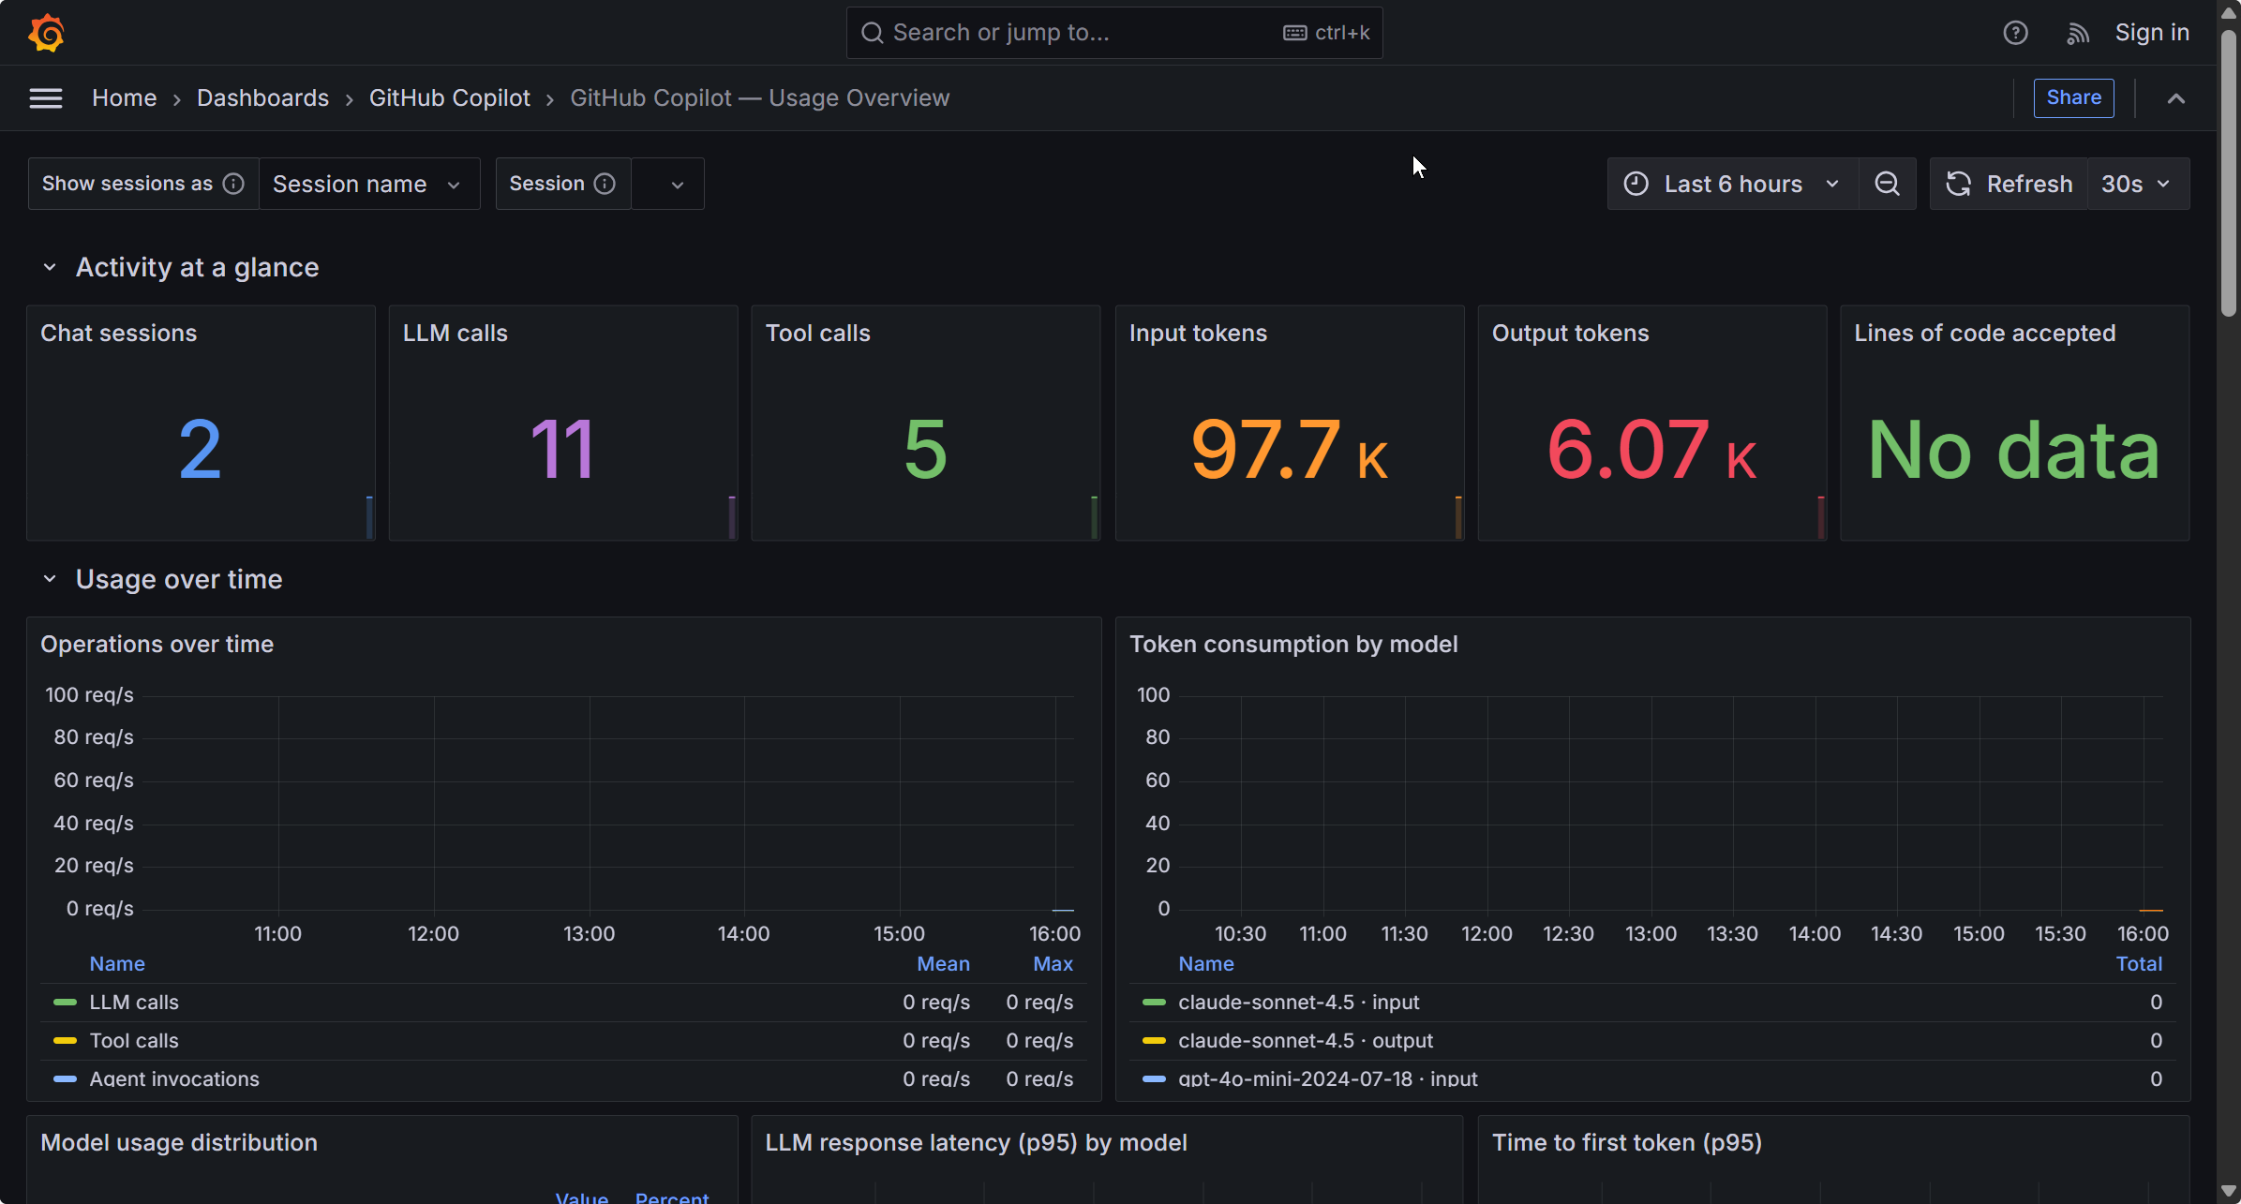Collapse top navigation with the chevron-up icon
Screen dimensions: 2241x1204
click(2175, 98)
